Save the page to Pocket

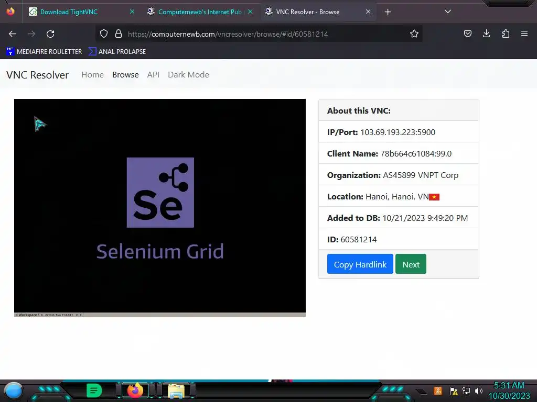click(467, 33)
